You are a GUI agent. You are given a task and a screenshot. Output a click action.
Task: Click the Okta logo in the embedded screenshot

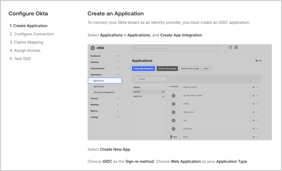click(x=97, y=48)
